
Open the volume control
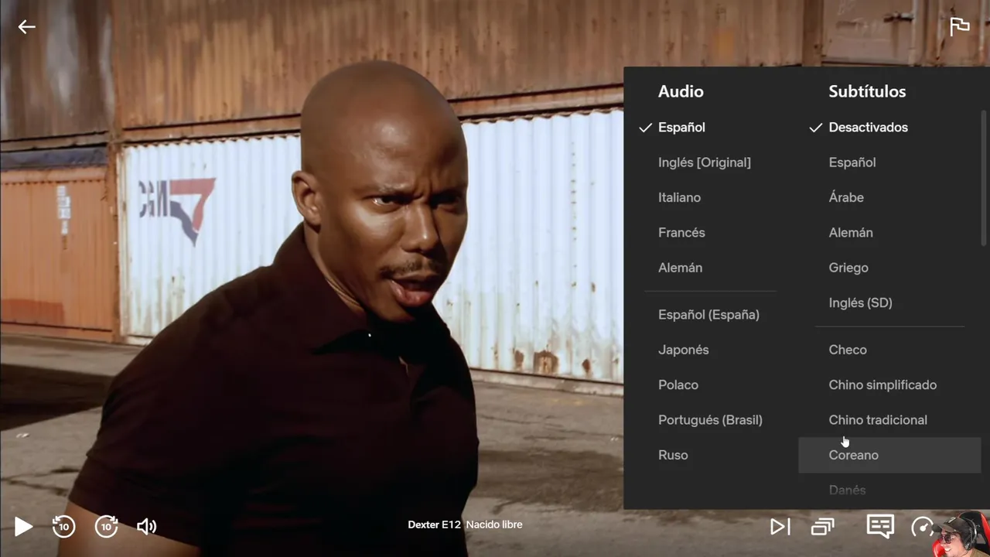coord(147,527)
